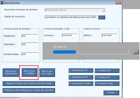Click the ERPPre version field

(x=110, y=35)
